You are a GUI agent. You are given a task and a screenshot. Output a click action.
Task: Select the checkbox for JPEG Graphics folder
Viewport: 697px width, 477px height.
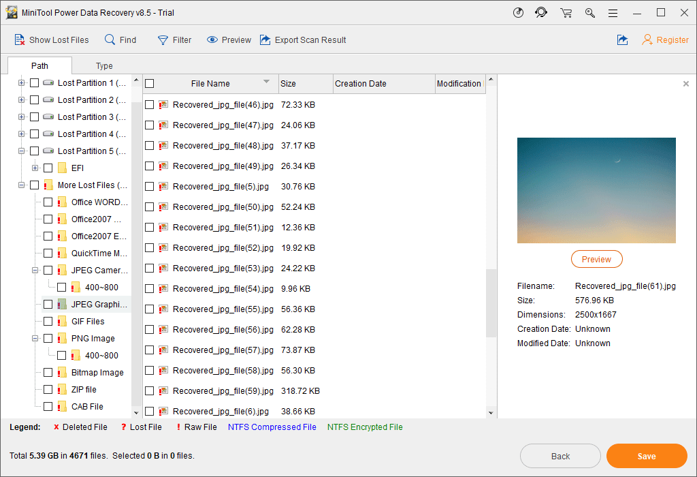(48, 304)
